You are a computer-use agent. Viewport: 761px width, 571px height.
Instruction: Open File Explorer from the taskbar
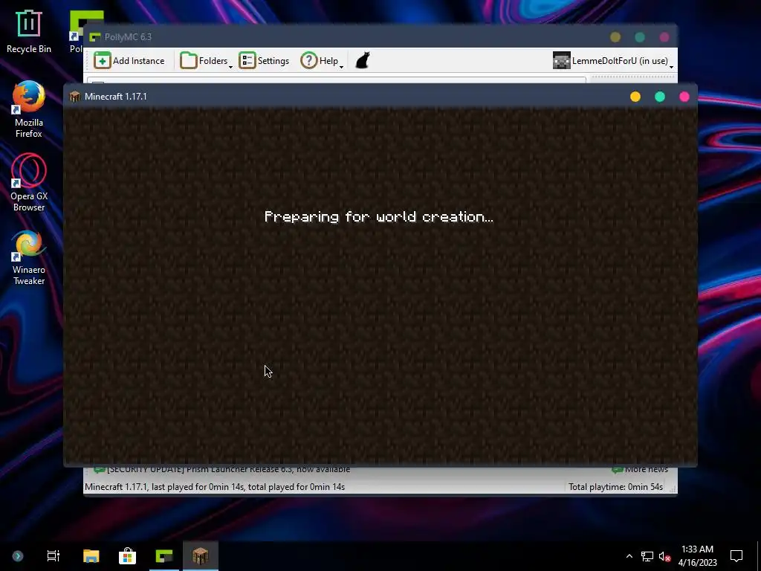coord(91,556)
